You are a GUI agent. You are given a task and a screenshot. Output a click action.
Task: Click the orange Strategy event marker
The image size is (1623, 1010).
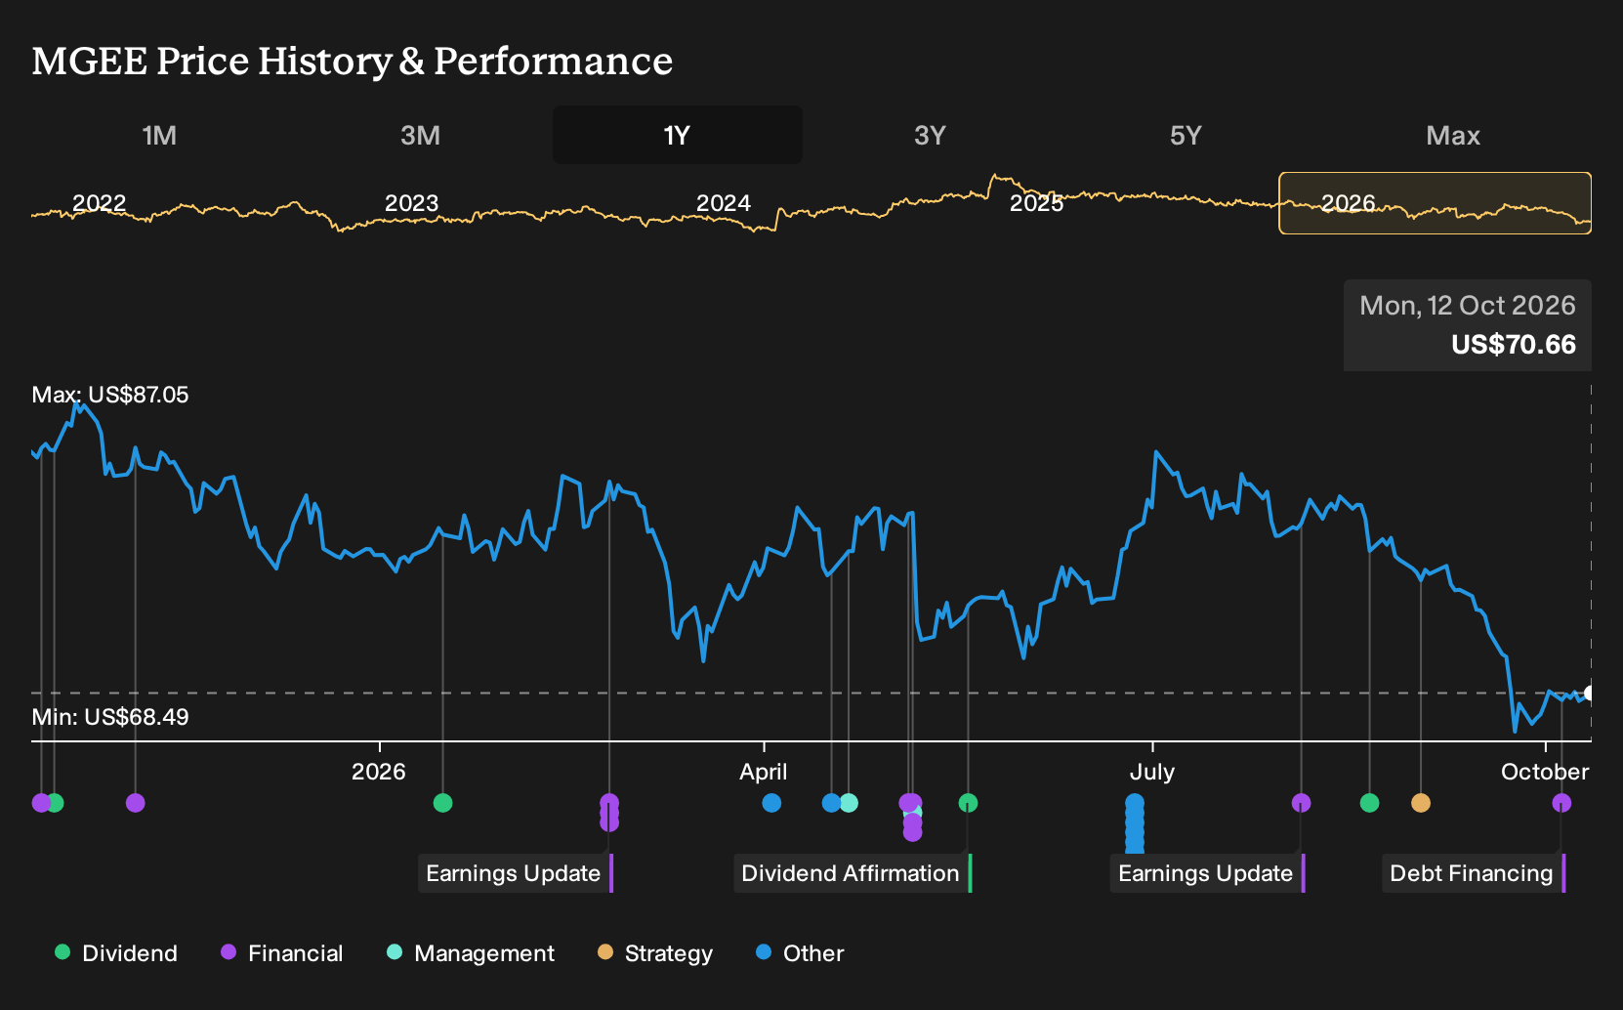pos(1421,803)
